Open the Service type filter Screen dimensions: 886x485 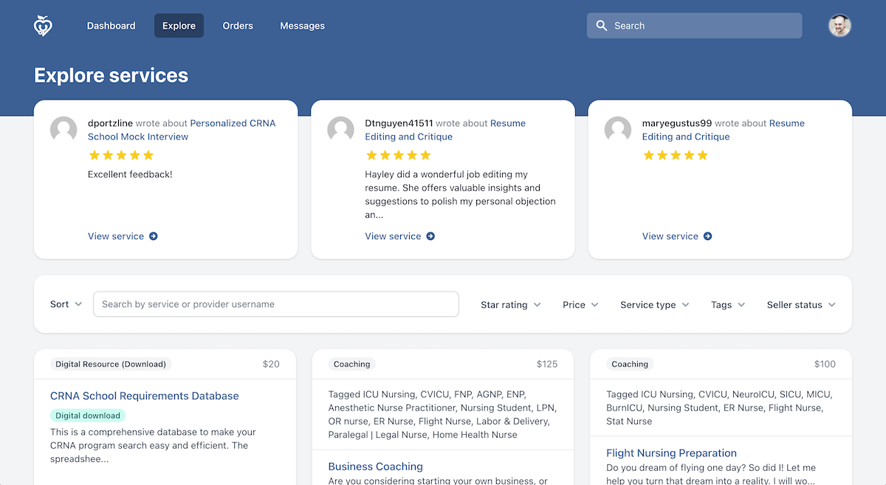tap(654, 305)
